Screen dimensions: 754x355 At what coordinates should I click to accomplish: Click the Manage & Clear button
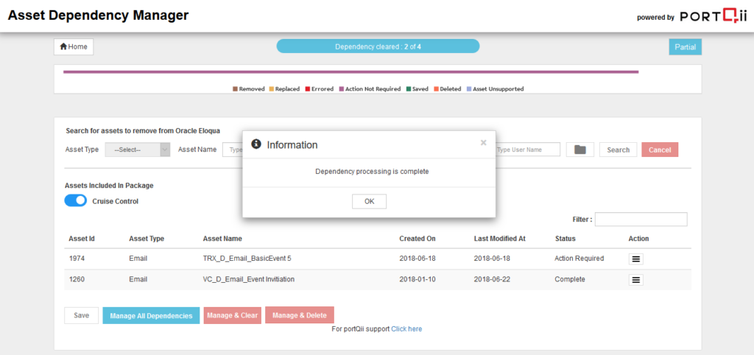(x=232, y=315)
